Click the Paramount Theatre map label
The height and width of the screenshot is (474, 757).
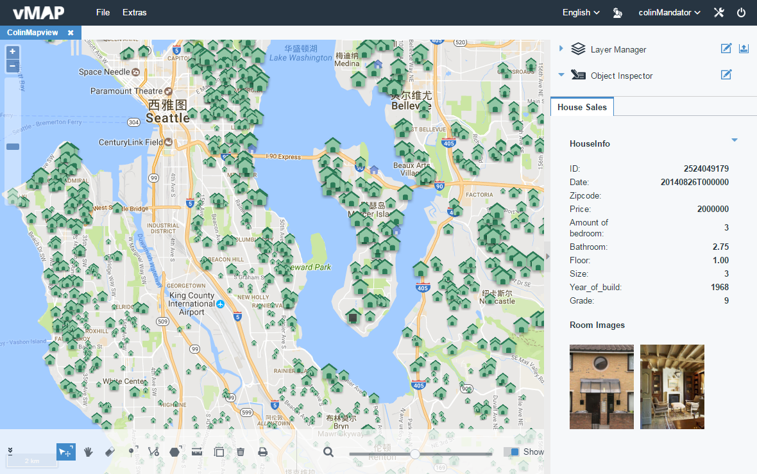[126, 91]
